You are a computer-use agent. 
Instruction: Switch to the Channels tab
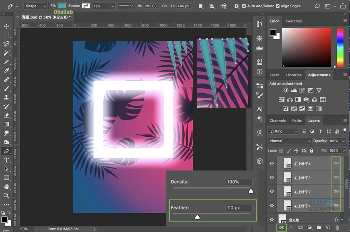278,121
